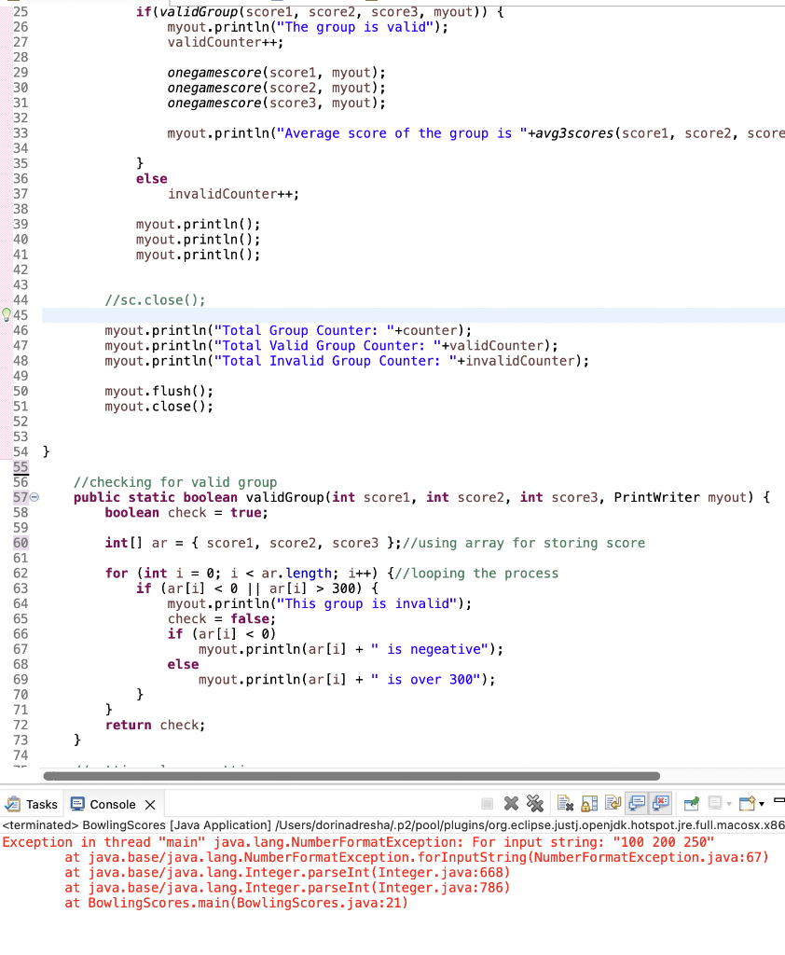Clear the Console output
The width and height of the screenshot is (785, 955).
(x=562, y=803)
